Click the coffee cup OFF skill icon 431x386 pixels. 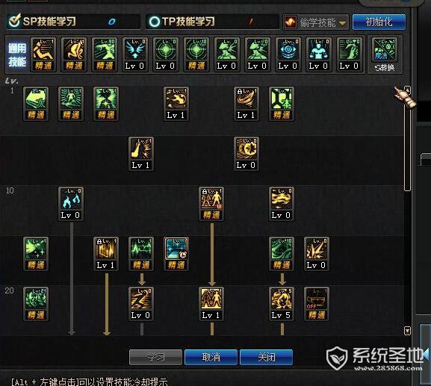click(x=317, y=304)
